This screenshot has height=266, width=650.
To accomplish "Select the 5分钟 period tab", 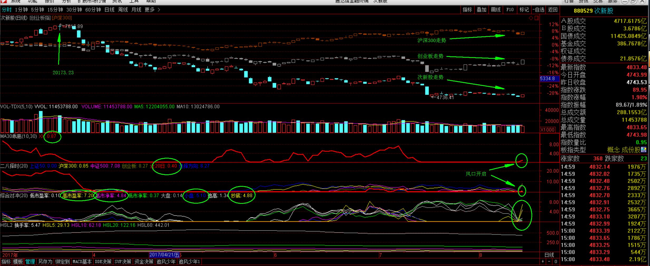I will (37, 10).
